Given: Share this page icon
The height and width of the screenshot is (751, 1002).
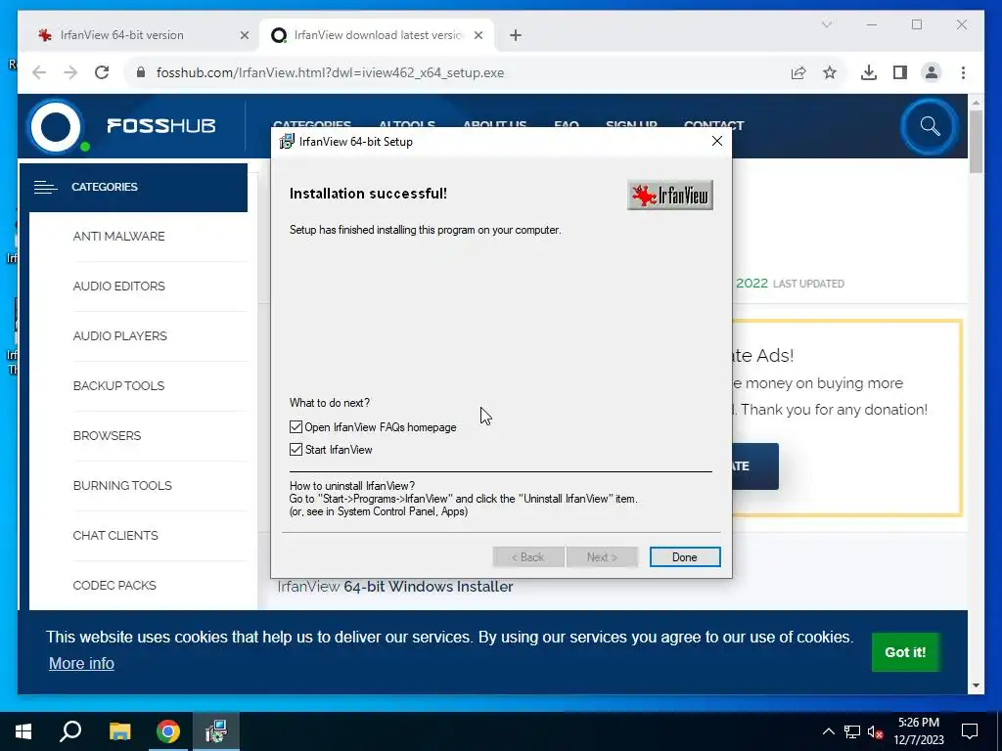Looking at the screenshot, I should (798, 72).
